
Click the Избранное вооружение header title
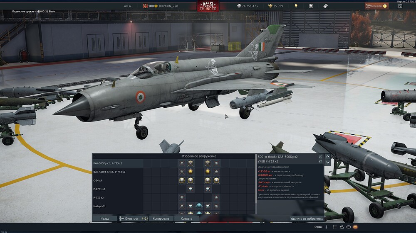(x=199, y=156)
